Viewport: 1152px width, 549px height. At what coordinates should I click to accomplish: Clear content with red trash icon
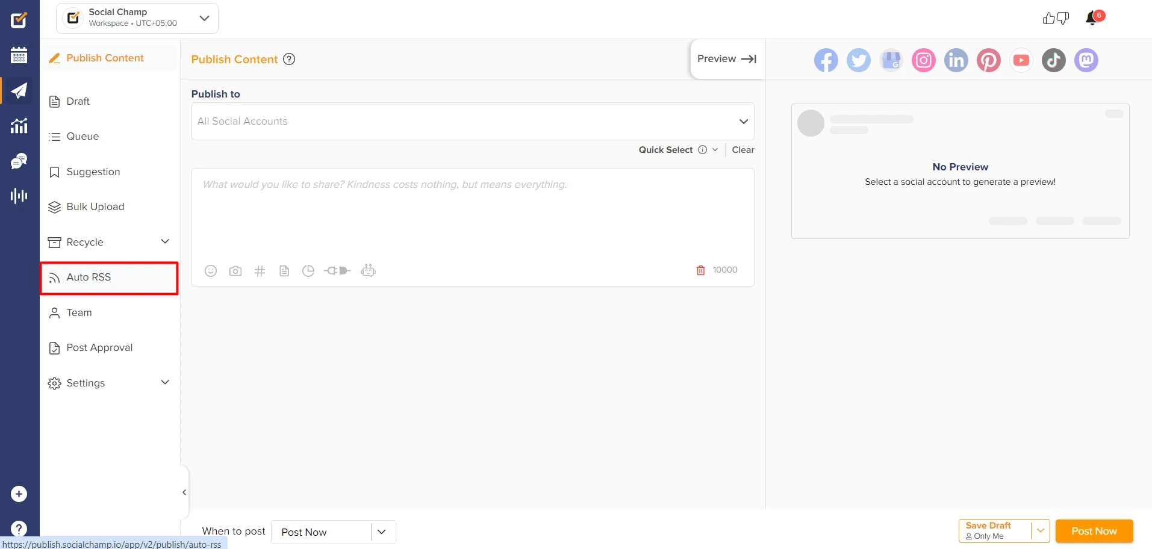pos(700,270)
